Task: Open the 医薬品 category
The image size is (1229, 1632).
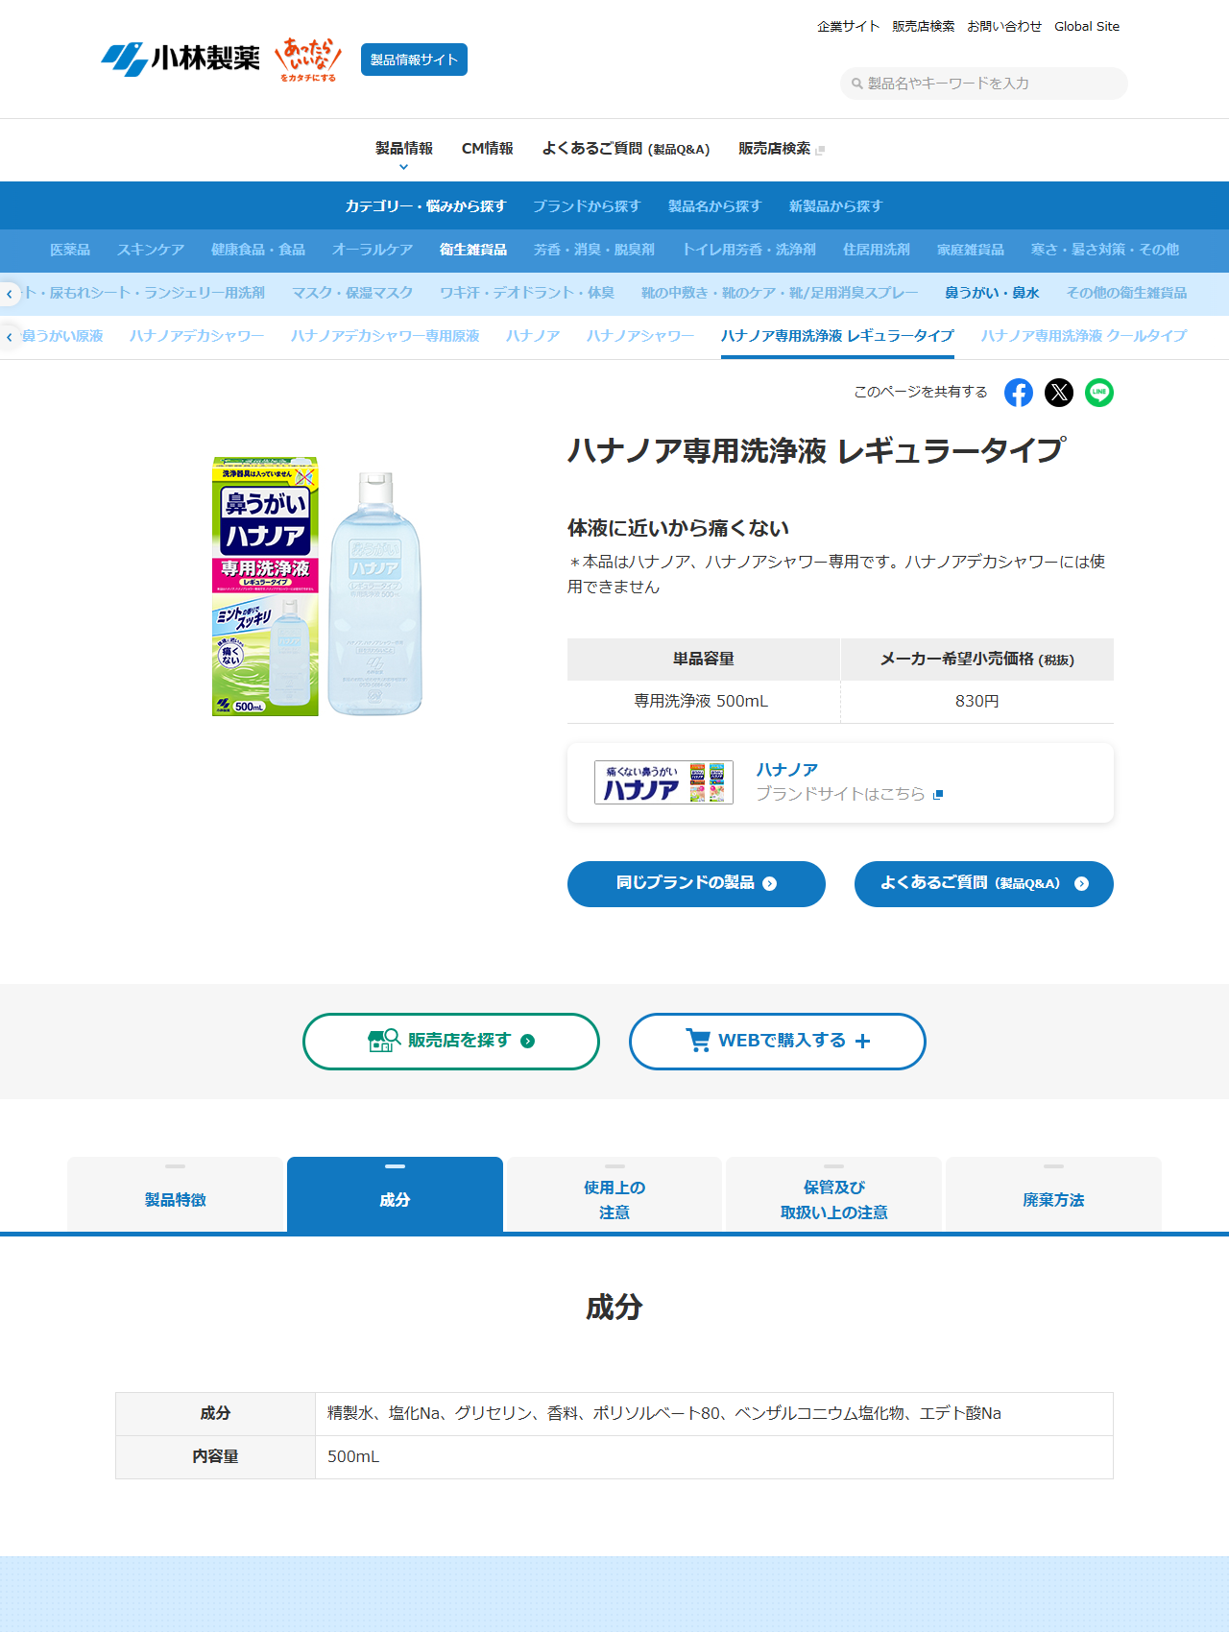Action: [70, 250]
